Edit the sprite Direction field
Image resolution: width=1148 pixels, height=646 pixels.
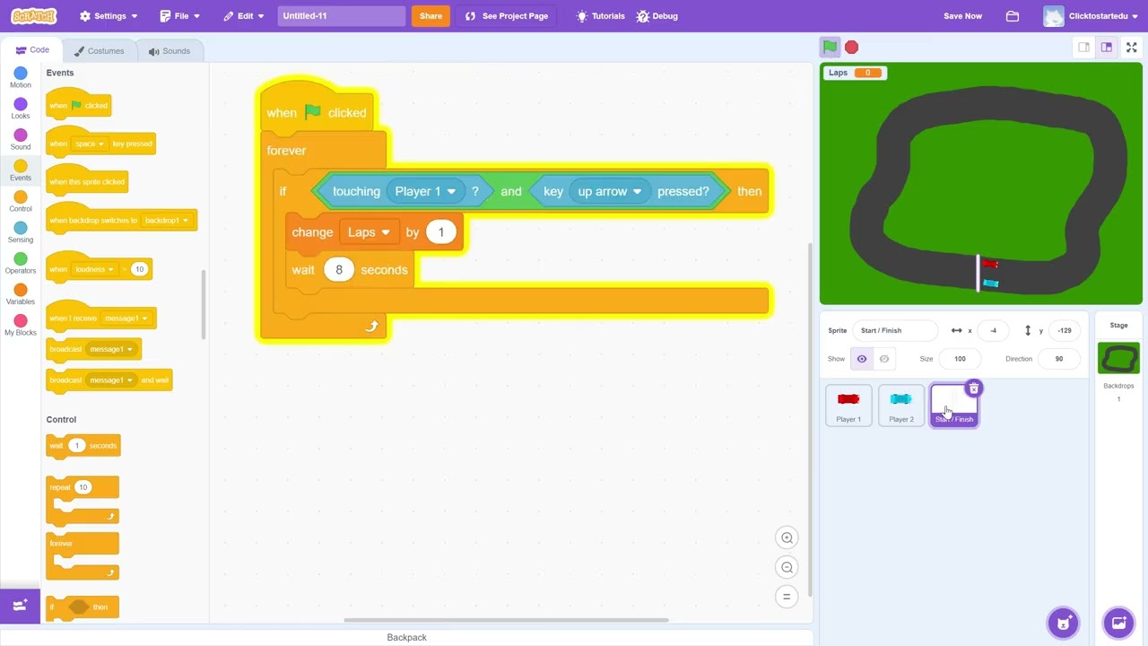(1058, 359)
